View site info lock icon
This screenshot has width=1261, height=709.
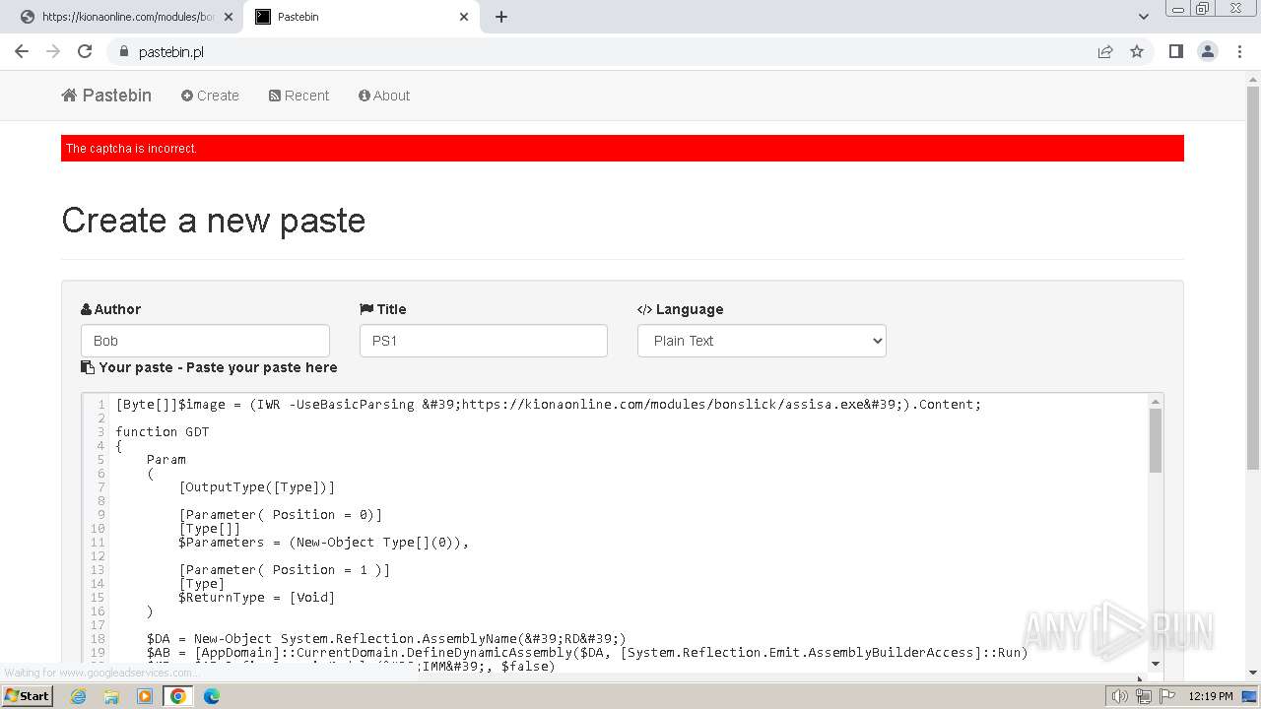[123, 51]
